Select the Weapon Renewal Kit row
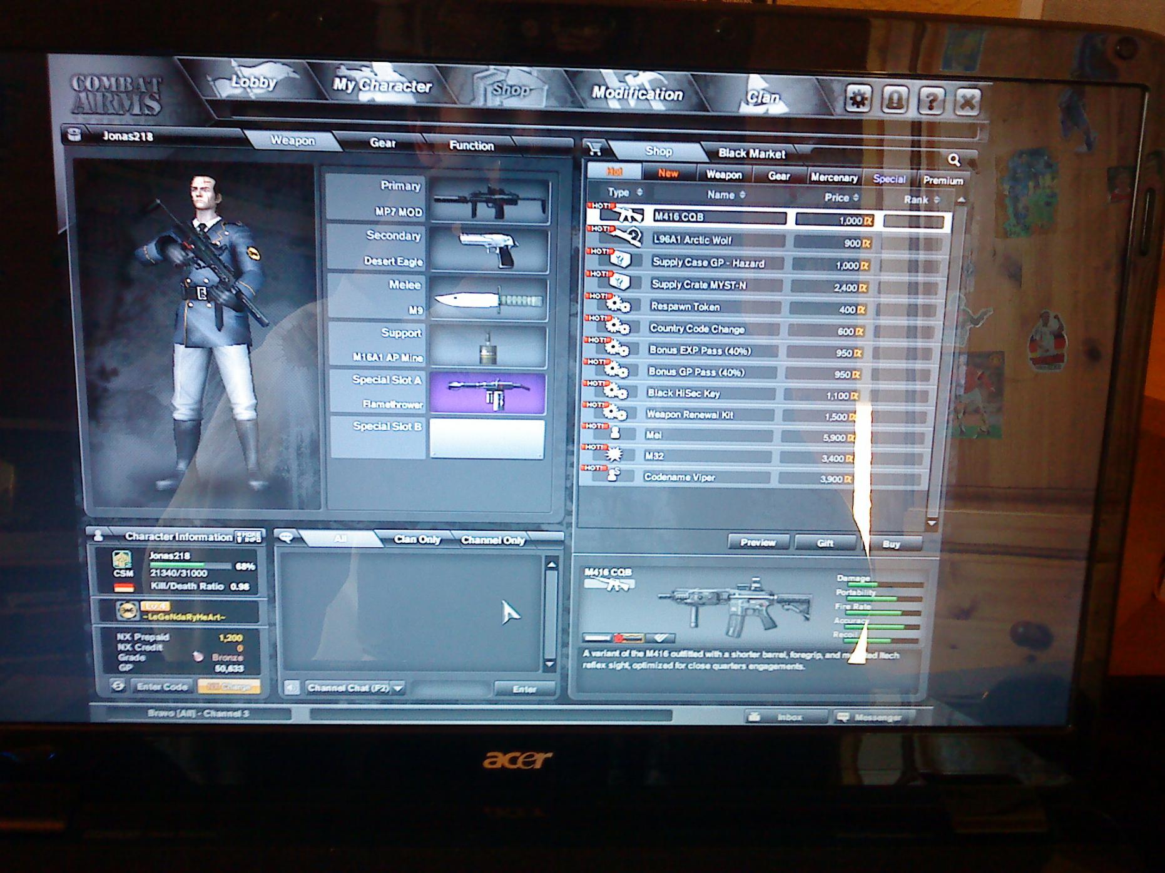Screen dimensions: 1165x873 tap(757, 415)
